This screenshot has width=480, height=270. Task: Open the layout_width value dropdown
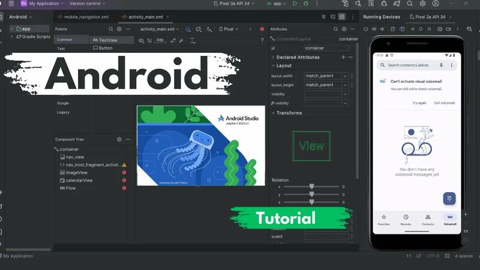click(345, 76)
